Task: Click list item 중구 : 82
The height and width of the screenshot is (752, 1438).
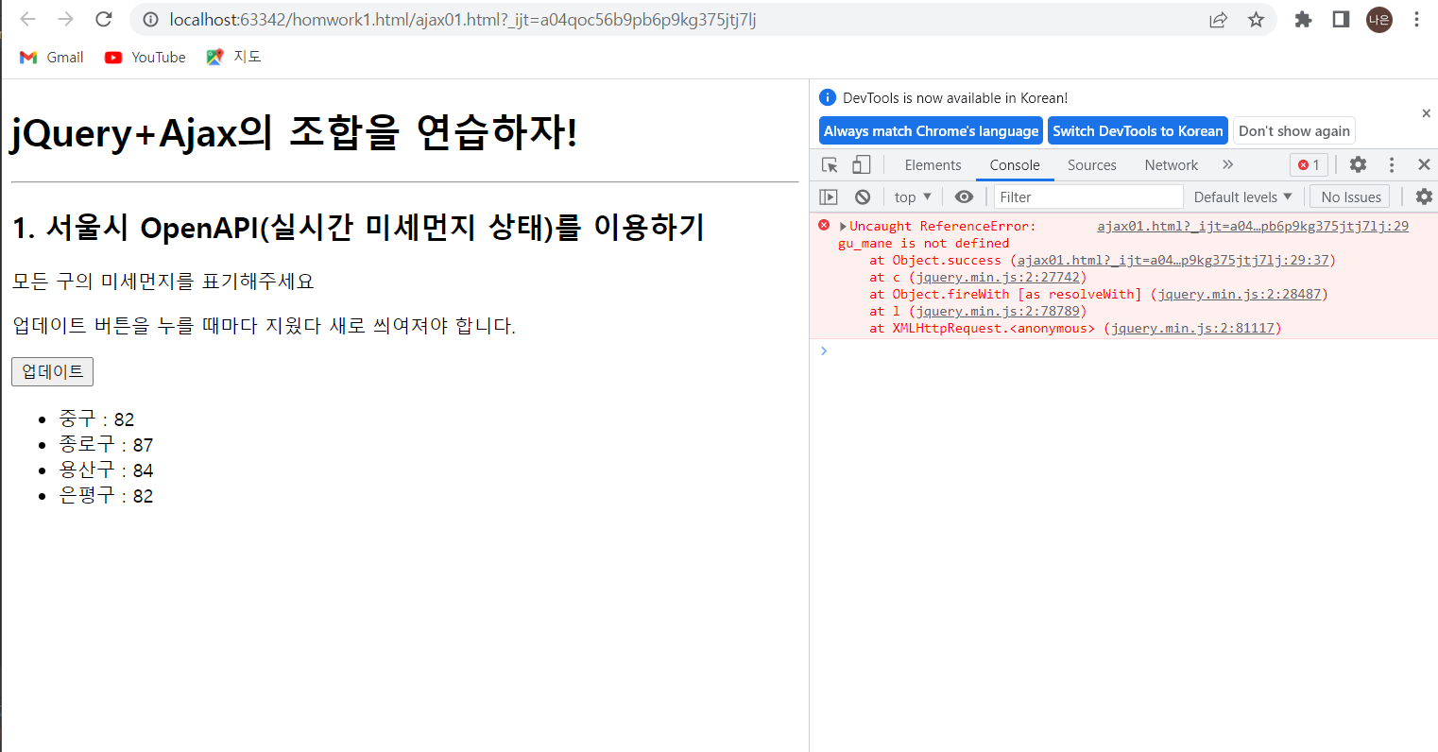Action: point(96,419)
